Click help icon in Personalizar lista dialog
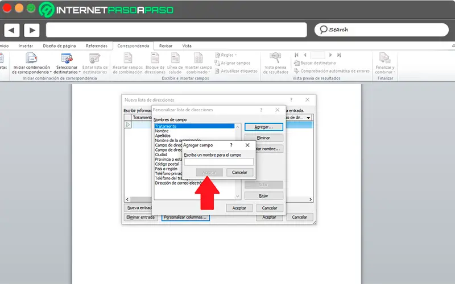The height and width of the screenshot is (284, 455). [261, 110]
